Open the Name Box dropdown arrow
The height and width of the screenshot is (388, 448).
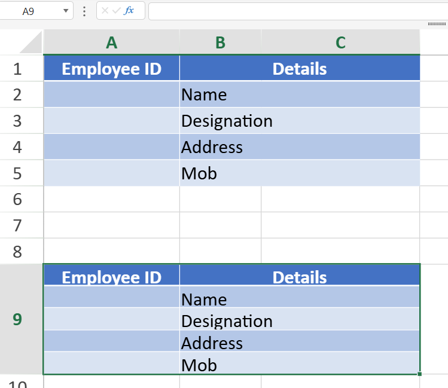pos(66,11)
